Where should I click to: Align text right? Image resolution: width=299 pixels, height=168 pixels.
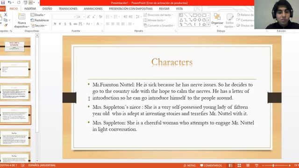[x=118, y=24]
